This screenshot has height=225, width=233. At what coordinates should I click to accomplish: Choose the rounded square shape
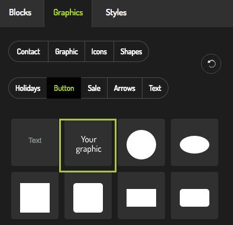pos(88,198)
